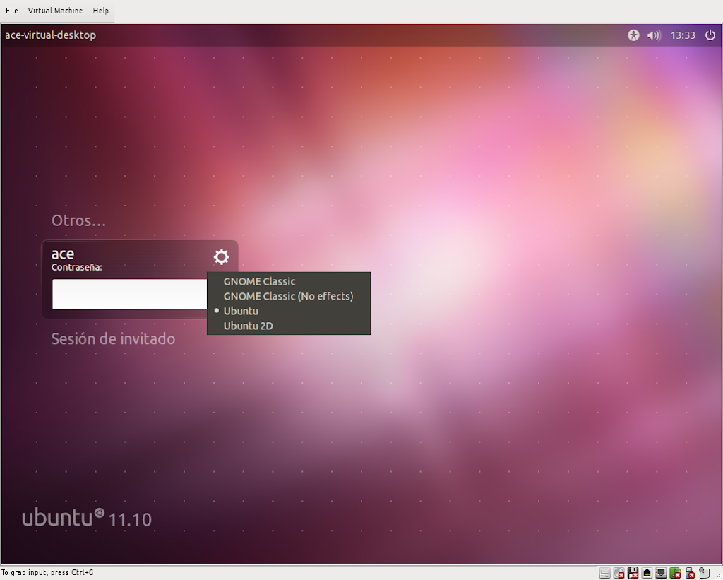
Task: Open the Virtual Machine menu
Action: click(x=55, y=11)
